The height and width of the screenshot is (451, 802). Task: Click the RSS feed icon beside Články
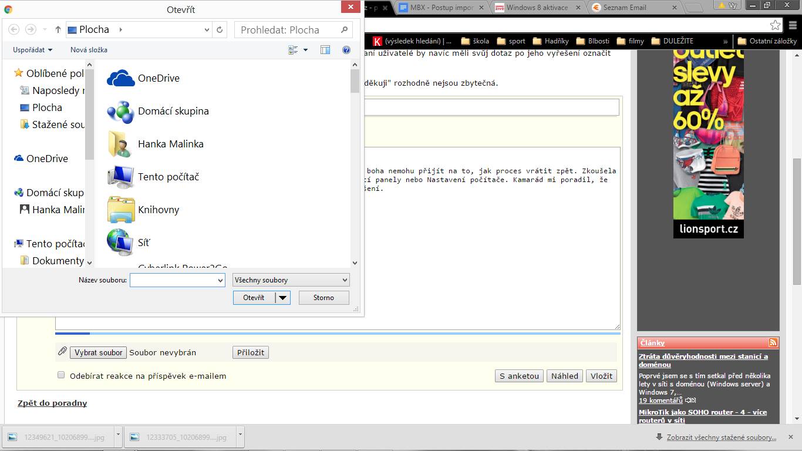pos(773,342)
